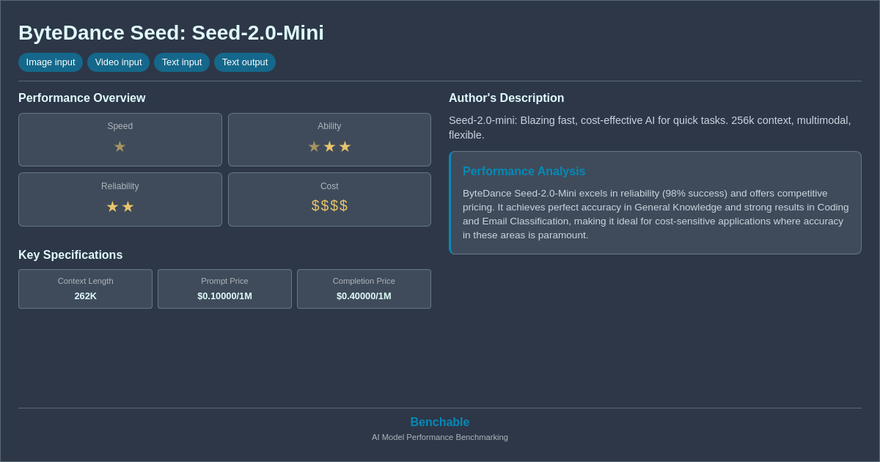Click the Performance Overview heading
Viewport: 880px width, 462px height.
pos(82,98)
